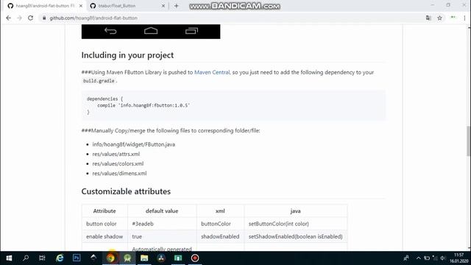Click the padlock site info icon
Image resolution: width=471 pixels, height=265 pixels.
[44, 18]
